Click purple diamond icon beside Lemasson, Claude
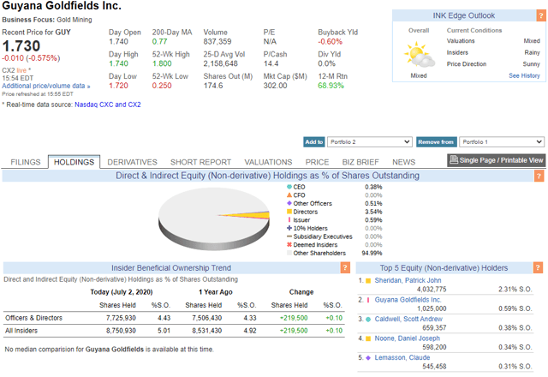 pyautogui.click(x=368, y=358)
